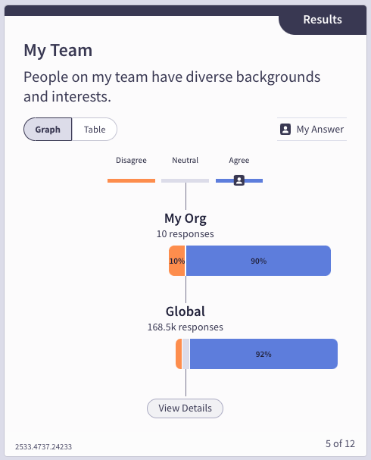Click Global gray neutral segment
The image size is (371, 460).
click(185, 354)
